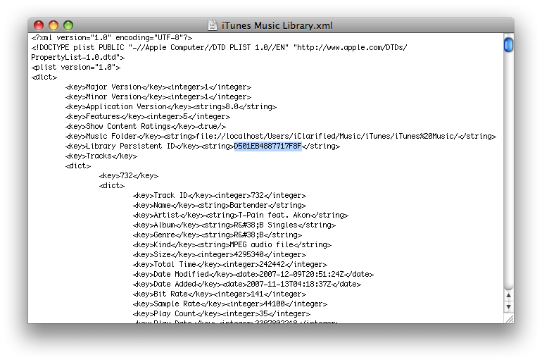Click the Sample Rate 44100 line
This screenshot has height=362, width=542.
230,304
